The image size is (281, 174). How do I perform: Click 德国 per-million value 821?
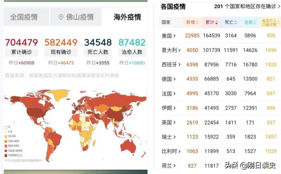point(271,79)
